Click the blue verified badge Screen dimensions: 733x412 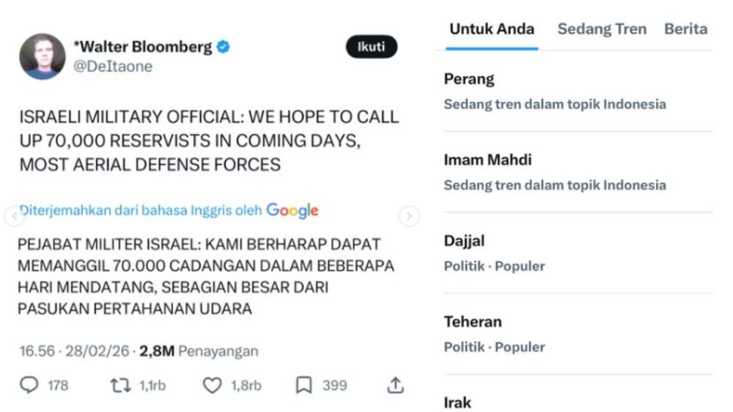(x=223, y=47)
